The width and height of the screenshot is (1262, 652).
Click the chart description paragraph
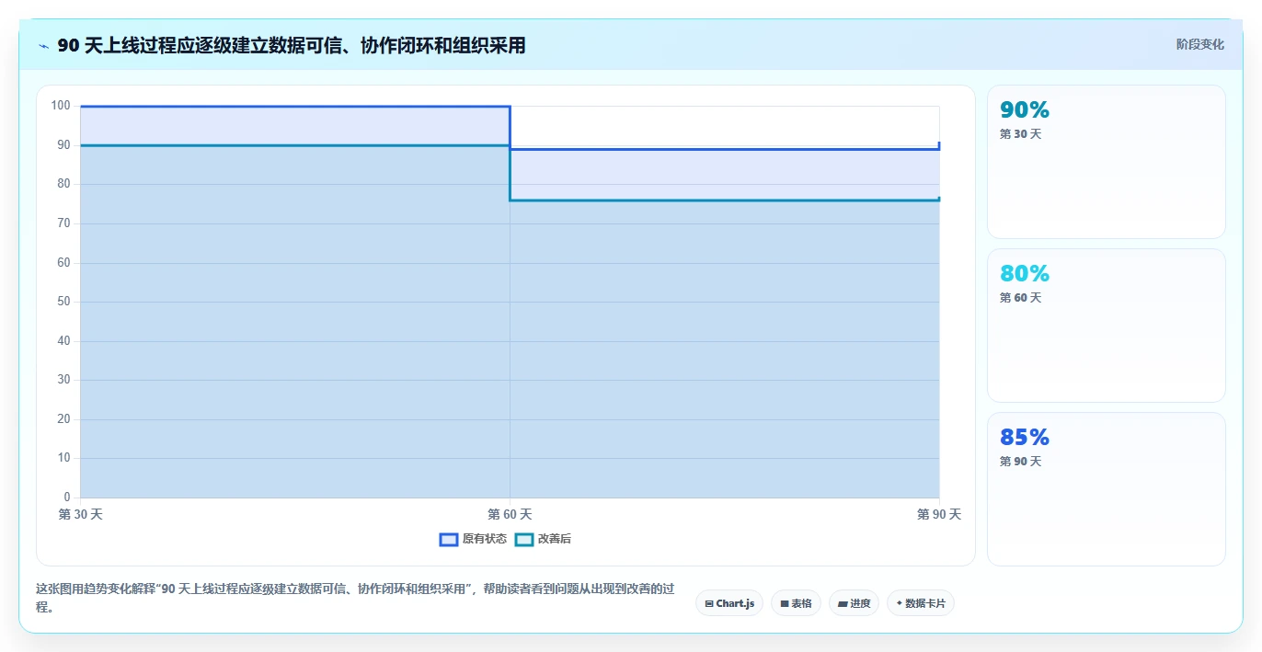coord(354,598)
